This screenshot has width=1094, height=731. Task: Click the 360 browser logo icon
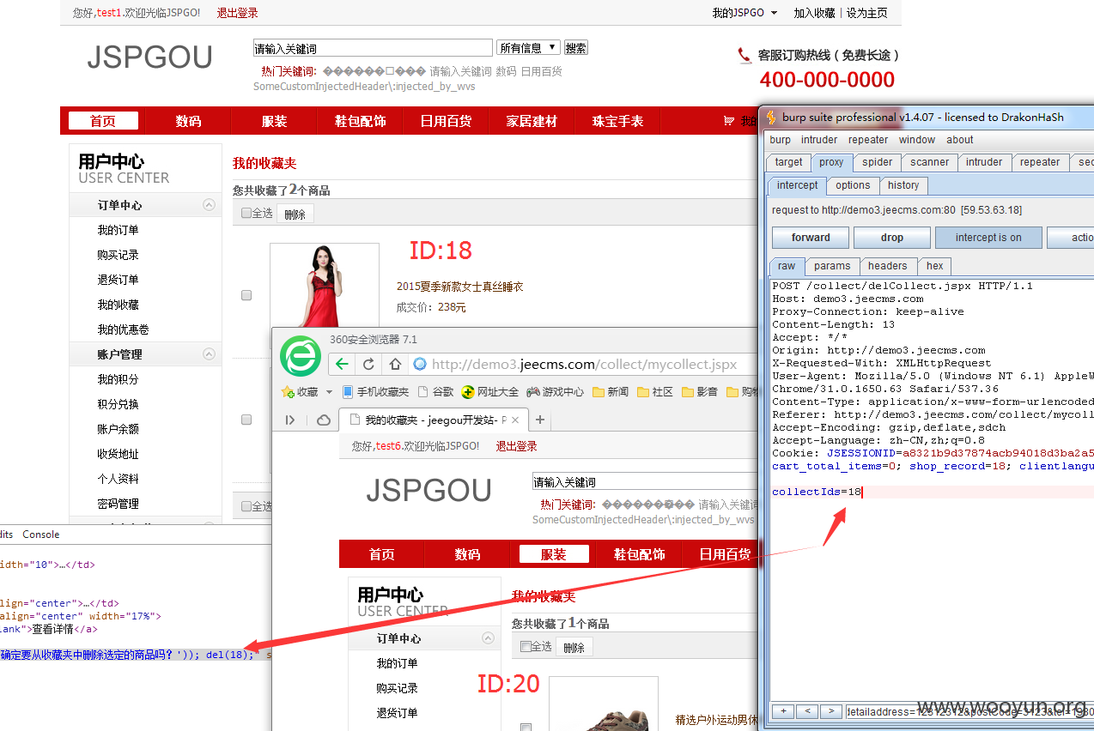[x=301, y=356]
